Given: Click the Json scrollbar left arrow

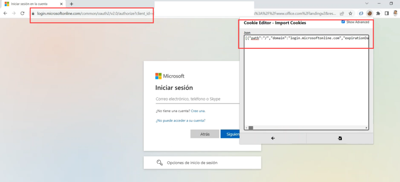Looking at the screenshot, I should click(x=246, y=128).
